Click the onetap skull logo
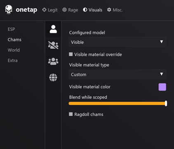 point(9,10)
